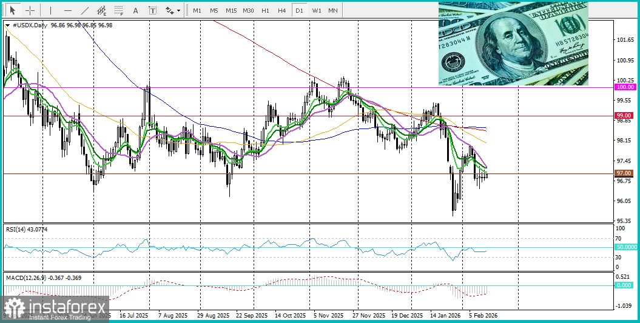Choose the vertical line drawing tool

click(x=50, y=10)
